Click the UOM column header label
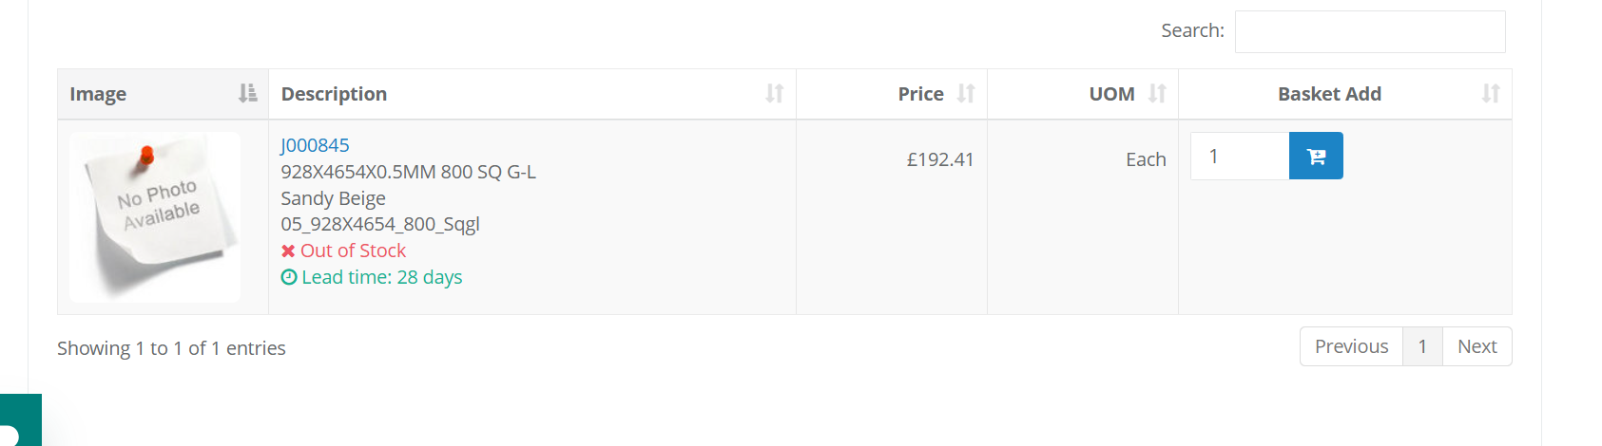This screenshot has height=446, width=1602. (1111, 94)
